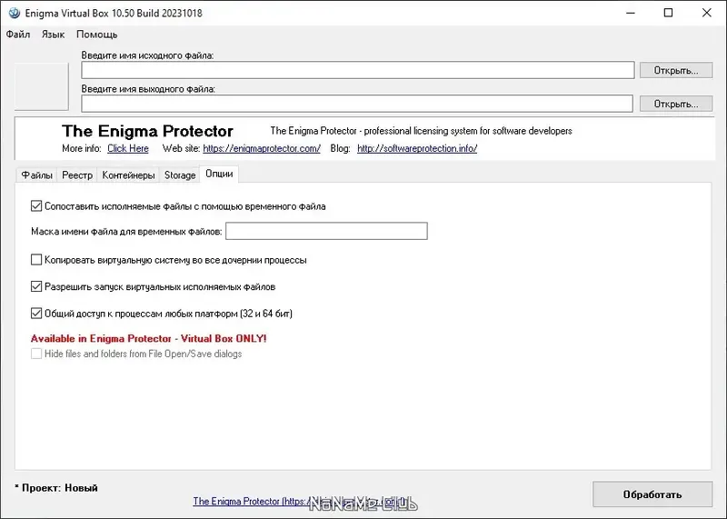Click the source file name input field
727x519 pixels.
click(x=358, y=71)
